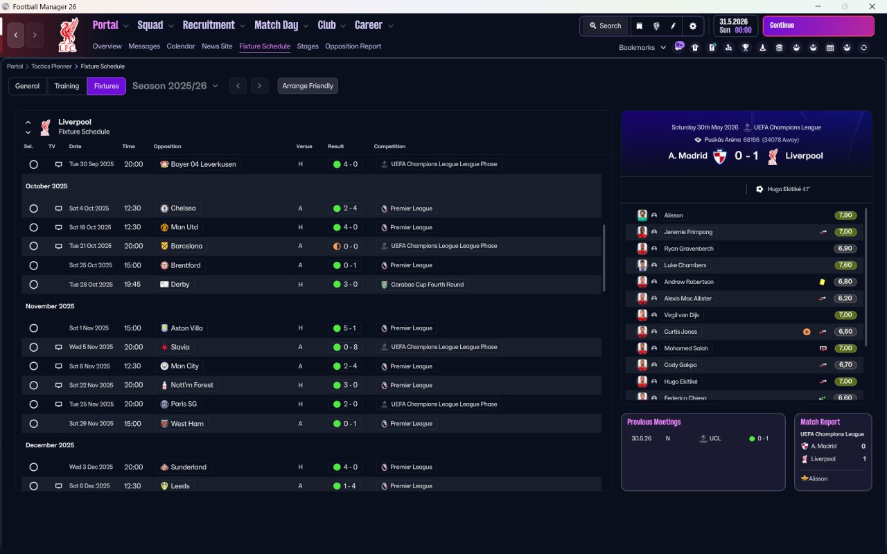Click the TV icon for Man City fixture
887x554 pixels.
[59, 366]
